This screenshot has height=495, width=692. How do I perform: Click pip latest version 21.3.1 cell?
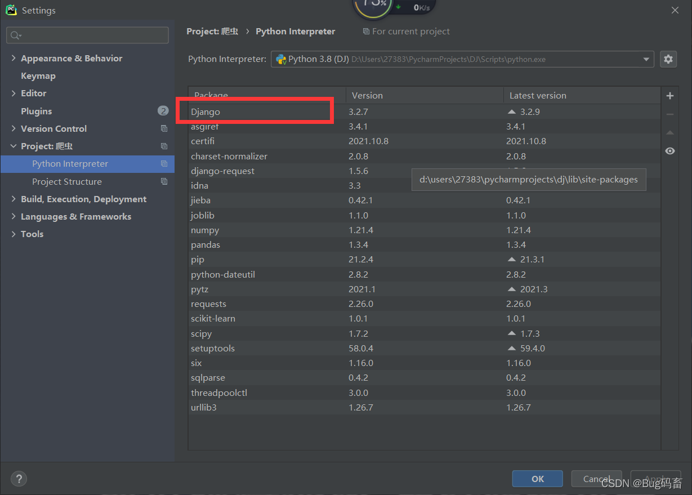pyautogui.click(x=582, y=259)
